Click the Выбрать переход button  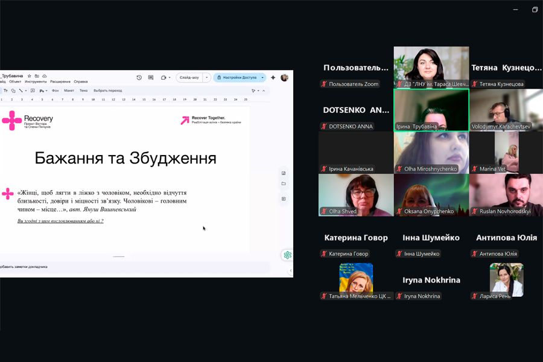(x=107, y=91)
